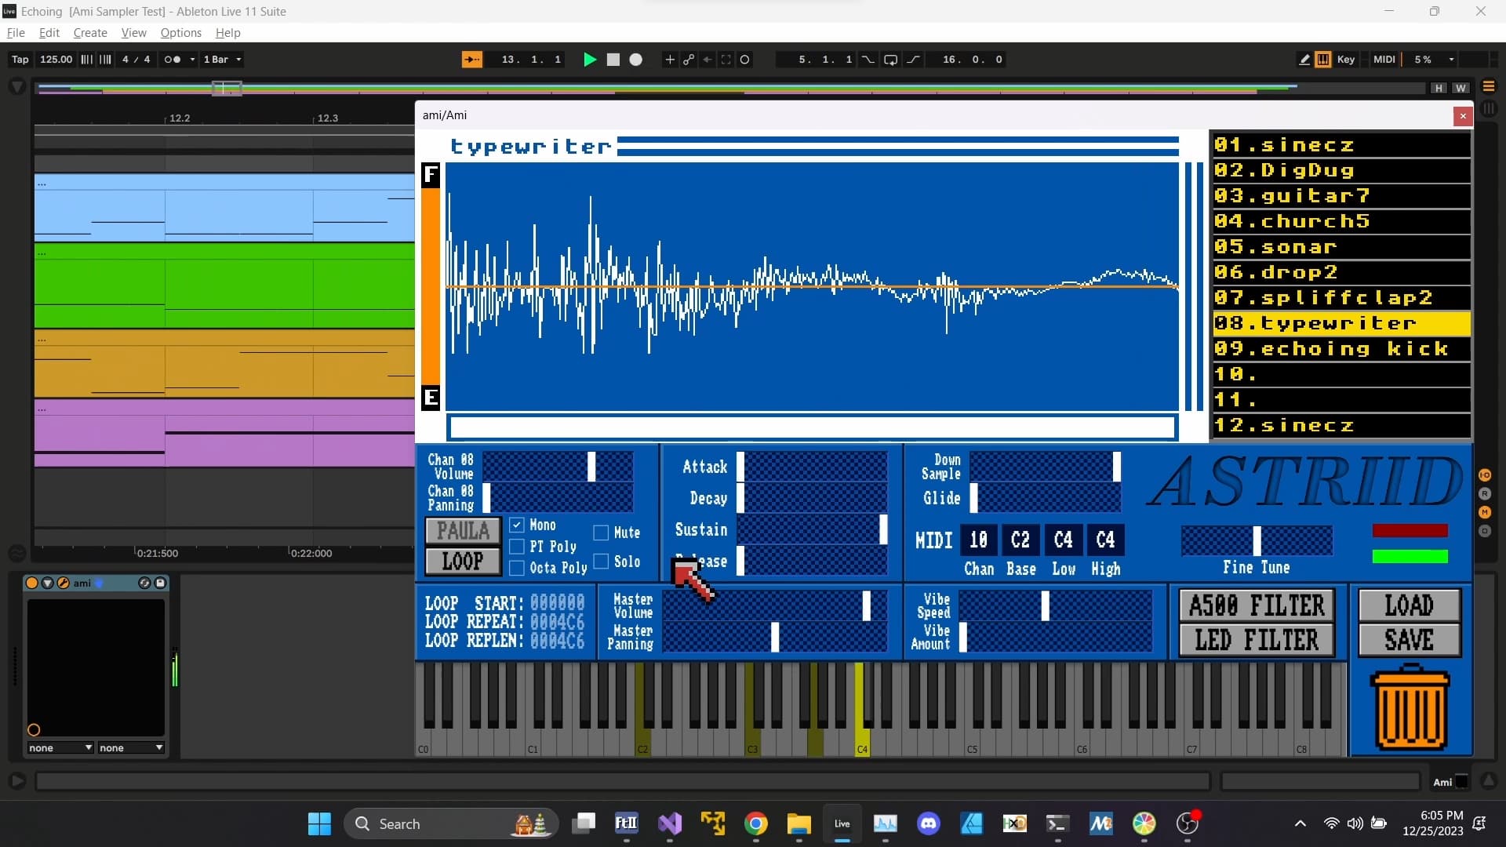Click the Arrangement Record button
This screenshot has width=1506, height=847.
pos(635,60)
